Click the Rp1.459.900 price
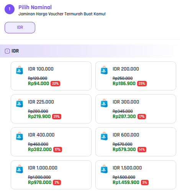This screenshot has height=194, width=180. [126, 182]
